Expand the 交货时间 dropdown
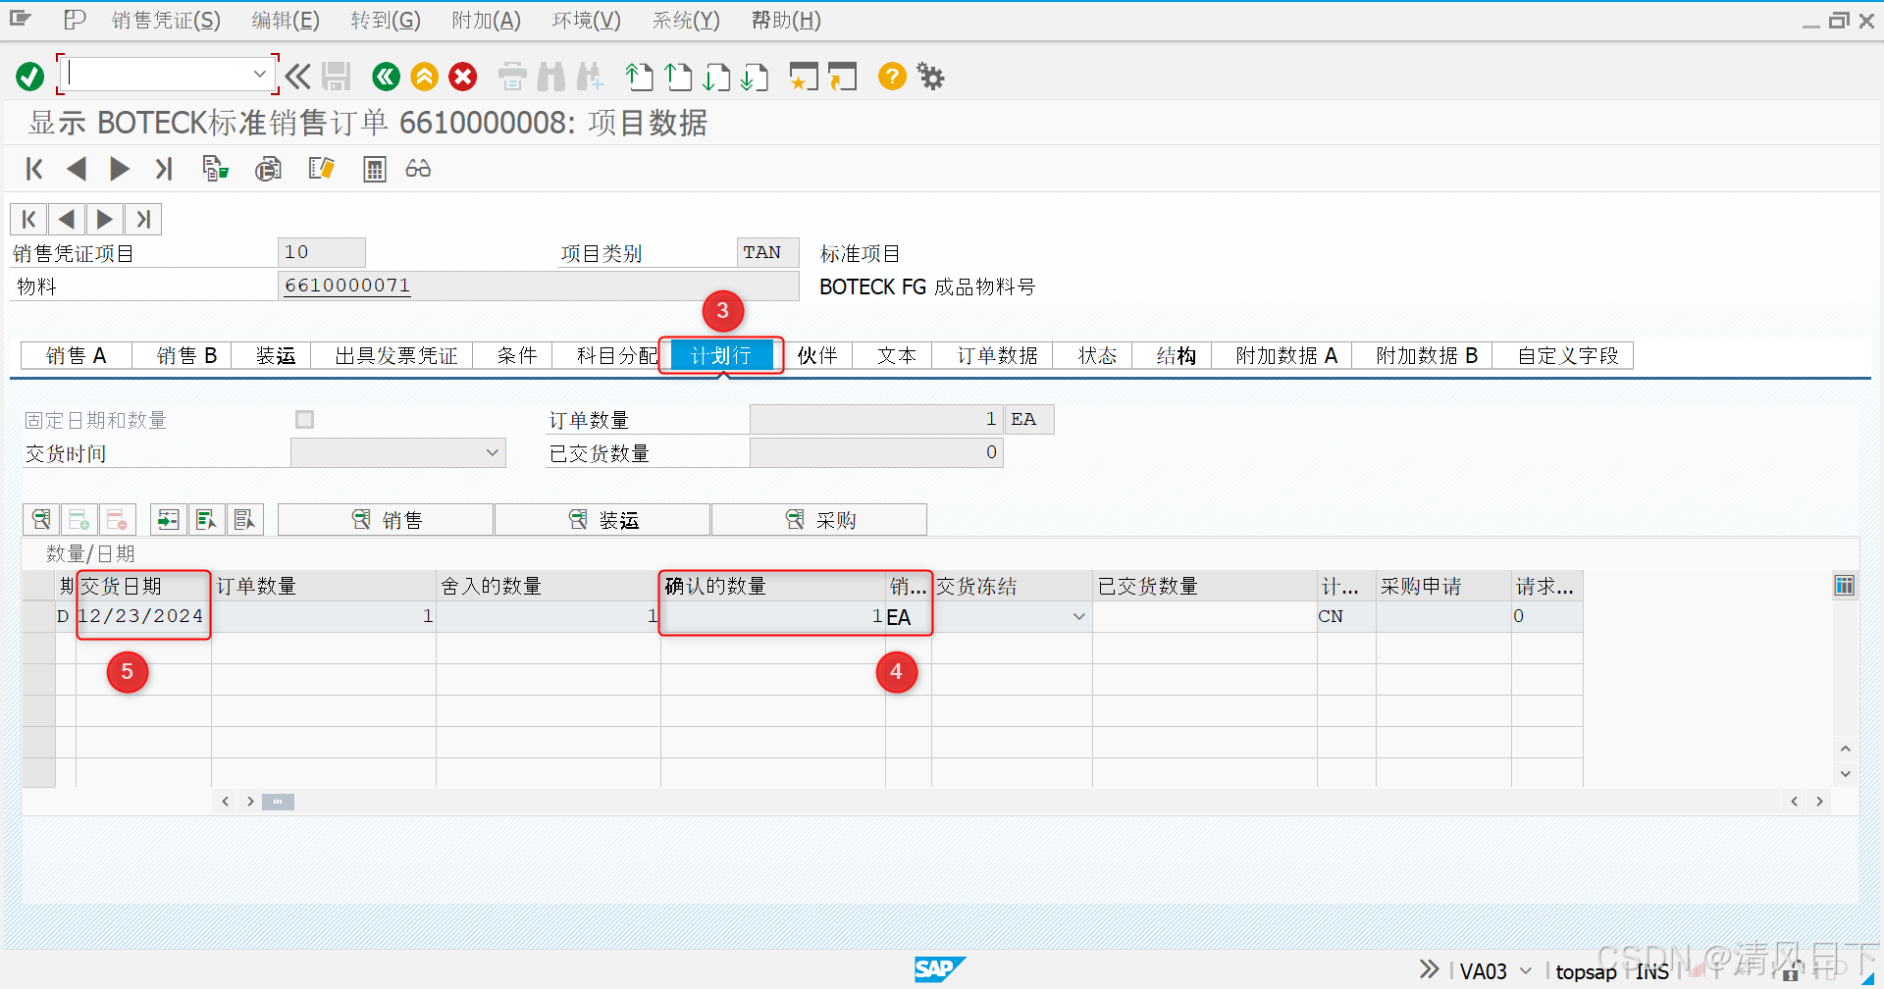The image size is (1884, 989). (493, 452)
